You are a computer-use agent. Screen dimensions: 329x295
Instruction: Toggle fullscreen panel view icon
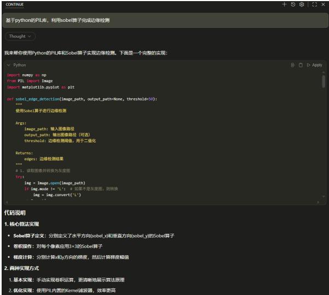coord(315,4)
